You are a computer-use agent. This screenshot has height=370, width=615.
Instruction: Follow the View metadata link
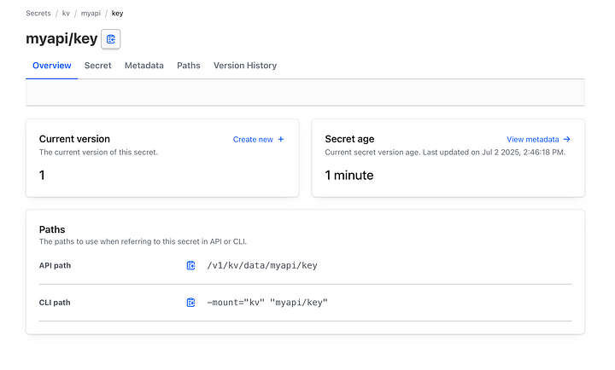(x=538, y=139)
